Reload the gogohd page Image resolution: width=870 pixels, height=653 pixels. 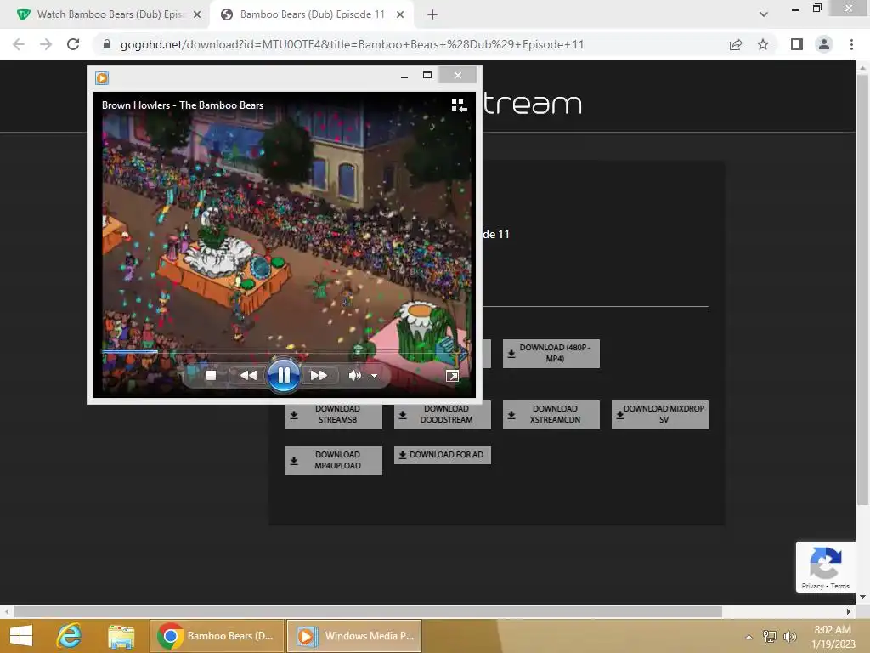pos(73,44)
